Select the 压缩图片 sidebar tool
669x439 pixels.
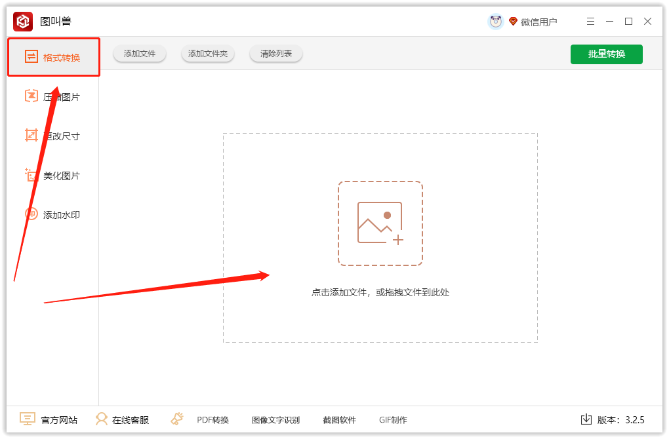(49, 96)
